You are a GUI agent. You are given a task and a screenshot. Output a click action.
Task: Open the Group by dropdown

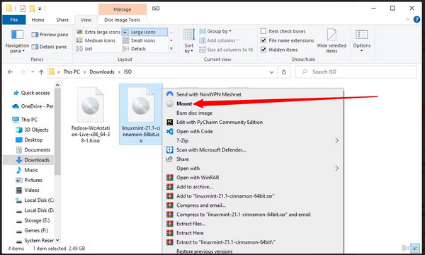click(x=215, y=31)
